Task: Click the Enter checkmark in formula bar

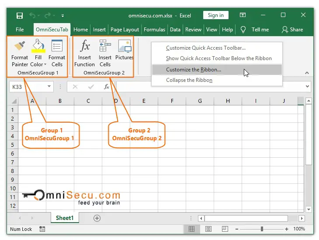Action: pos(91,87)
